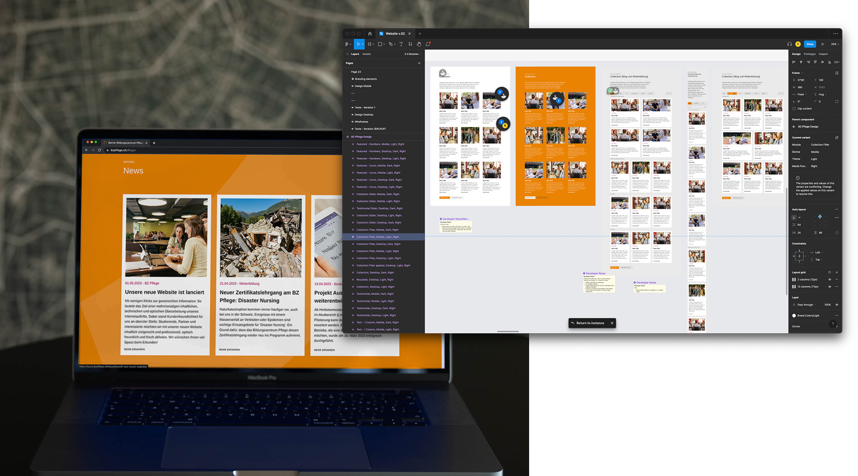Remove auto layout with minus icon
The height and width of the screenshot is (476, 858).
(837, 209)
